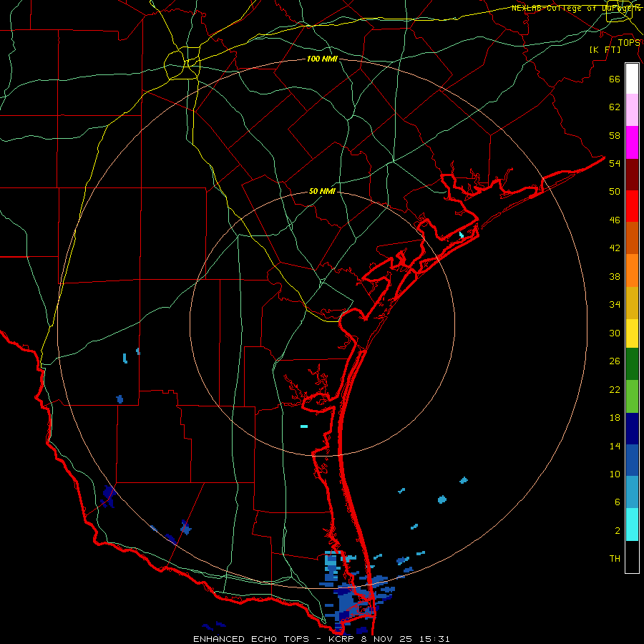Screen dimensions: 644x644
Task: Click the "TH" threshold legend label
Action: pos(615,559)
